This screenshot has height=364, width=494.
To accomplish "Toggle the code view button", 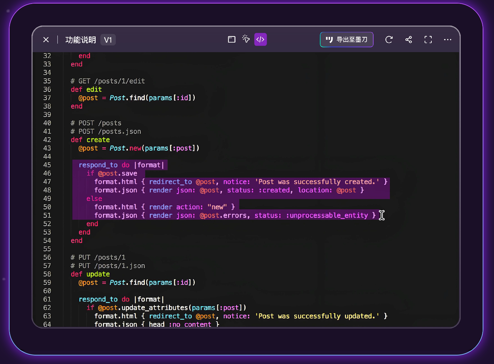I will pyautogui.click(x=260, y=39).
